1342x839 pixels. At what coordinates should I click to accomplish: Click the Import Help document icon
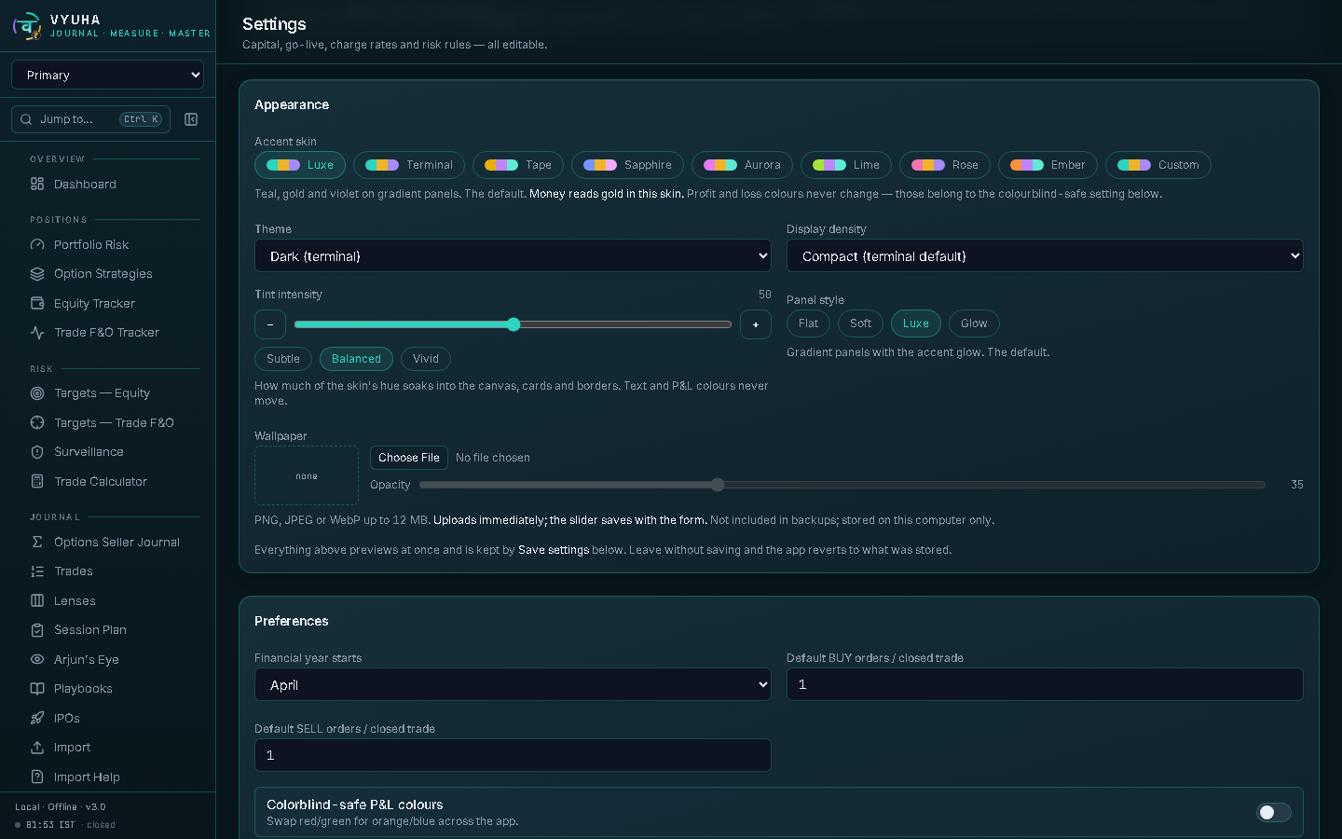(x=37, y=777)
